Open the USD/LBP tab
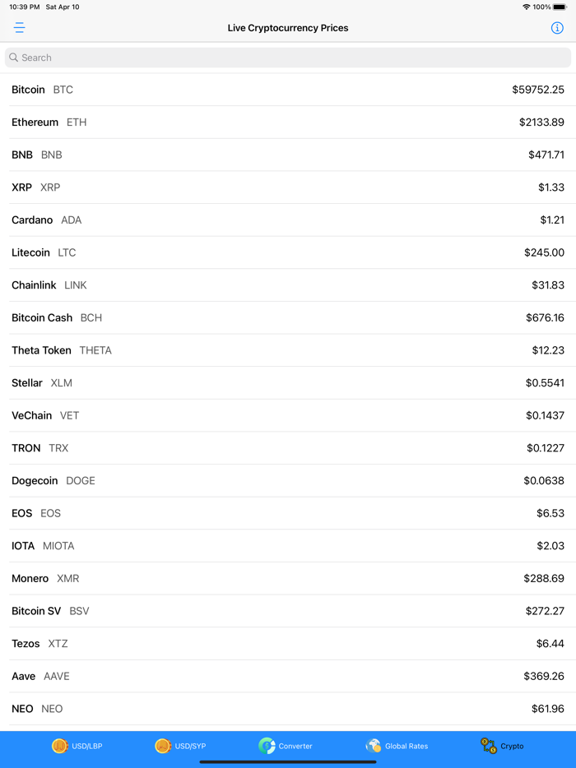The width and height of the screenshot is (576, 768). click(86, 746)
